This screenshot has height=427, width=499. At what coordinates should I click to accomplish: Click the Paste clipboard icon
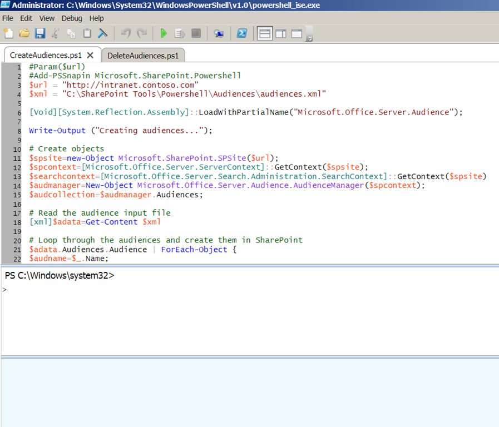87,33
